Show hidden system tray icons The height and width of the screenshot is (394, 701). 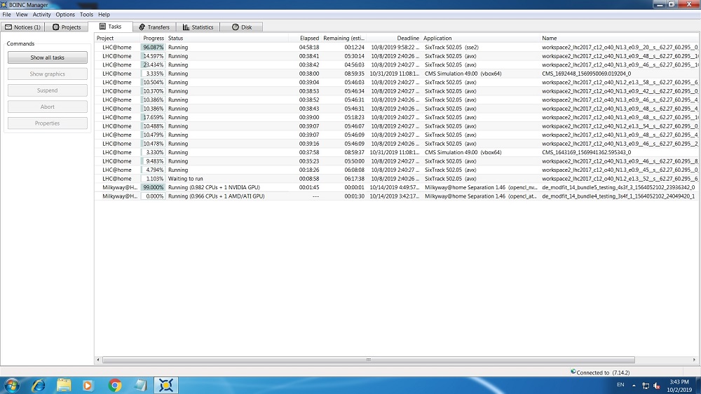click(x=634, y=385)
